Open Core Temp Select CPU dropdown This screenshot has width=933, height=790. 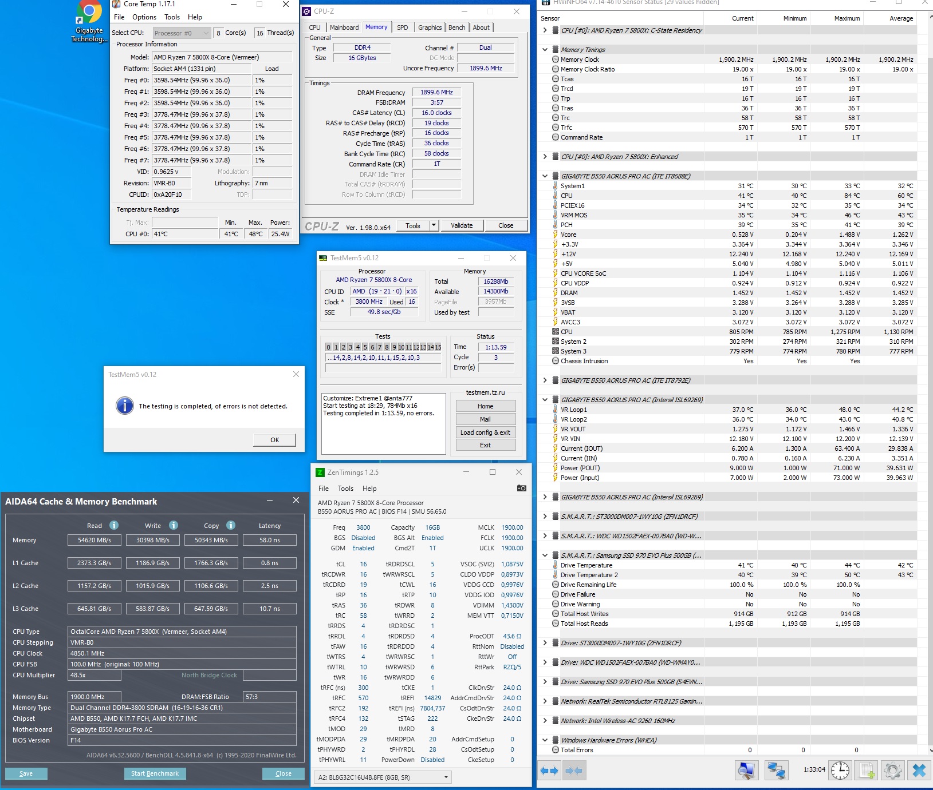click(182, 33)
